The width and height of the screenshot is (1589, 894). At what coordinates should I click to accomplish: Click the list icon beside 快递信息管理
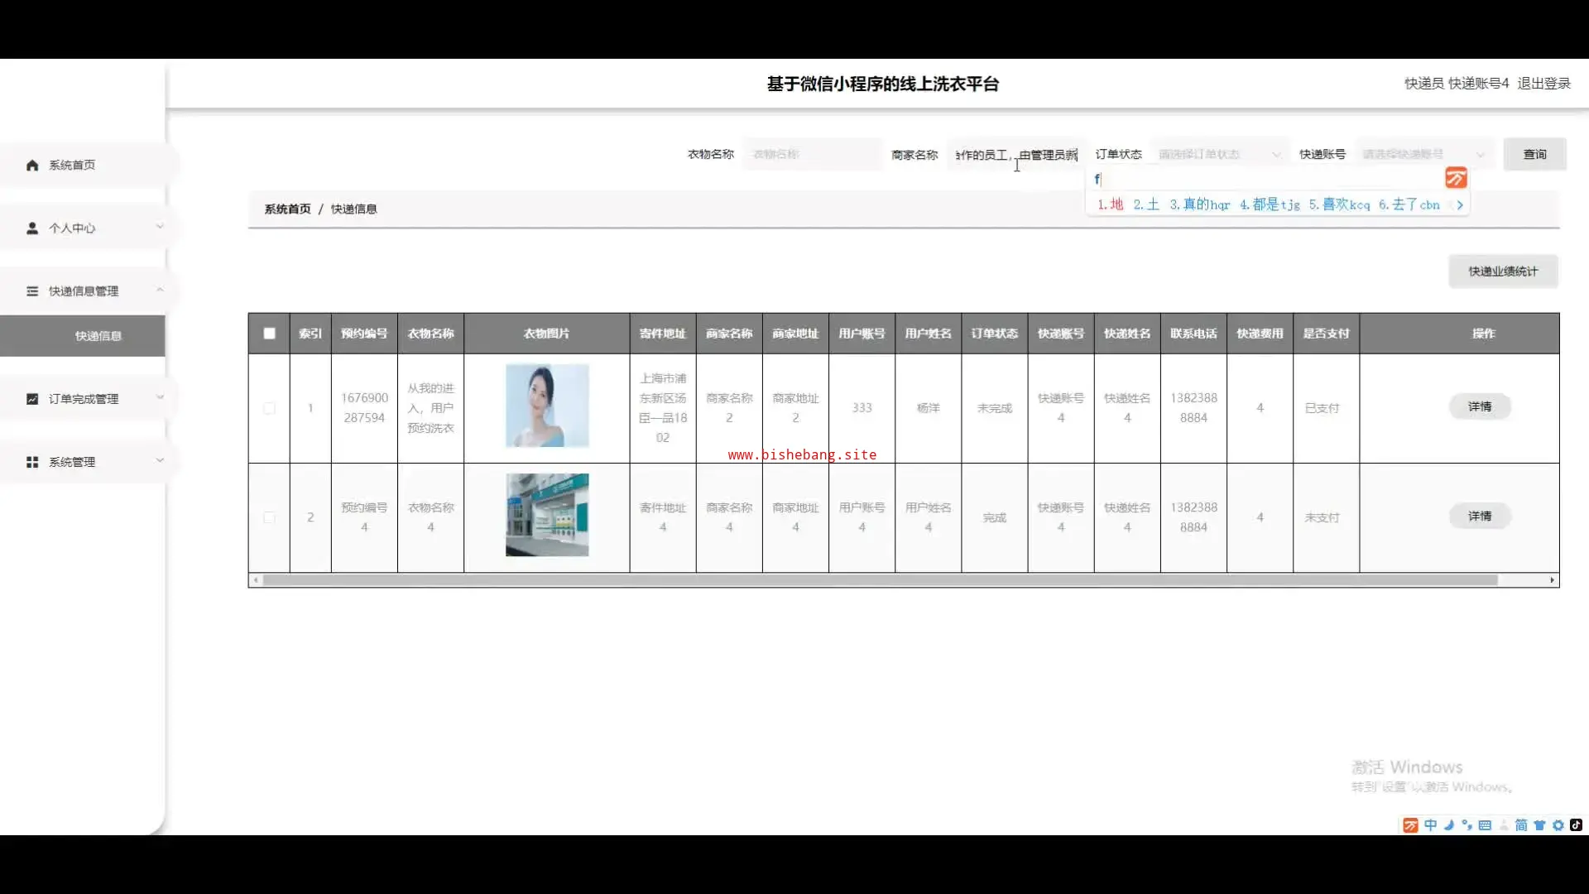tap(32, 291)
